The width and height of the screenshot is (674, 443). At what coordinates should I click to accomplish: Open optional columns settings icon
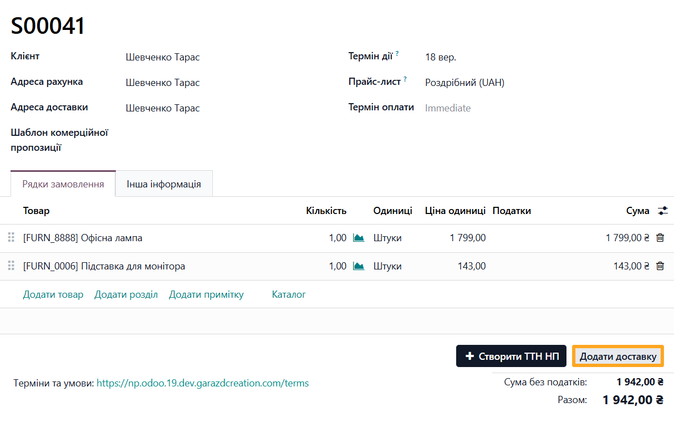tap(662, 211)
